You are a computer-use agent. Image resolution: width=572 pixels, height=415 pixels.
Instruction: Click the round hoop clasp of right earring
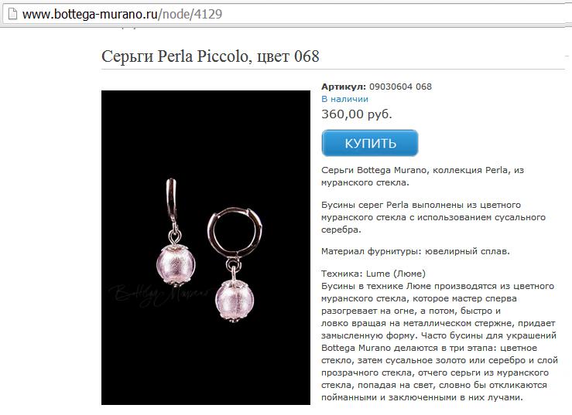(x=235, y=232)
